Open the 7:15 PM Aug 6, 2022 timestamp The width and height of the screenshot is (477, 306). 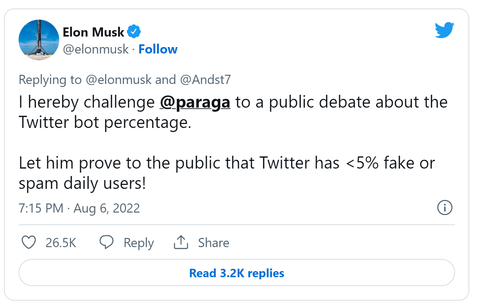pos(79,208)
